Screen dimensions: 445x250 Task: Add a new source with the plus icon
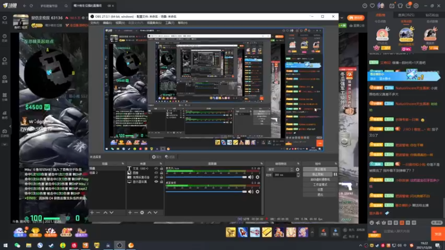[x=130, y=212]
